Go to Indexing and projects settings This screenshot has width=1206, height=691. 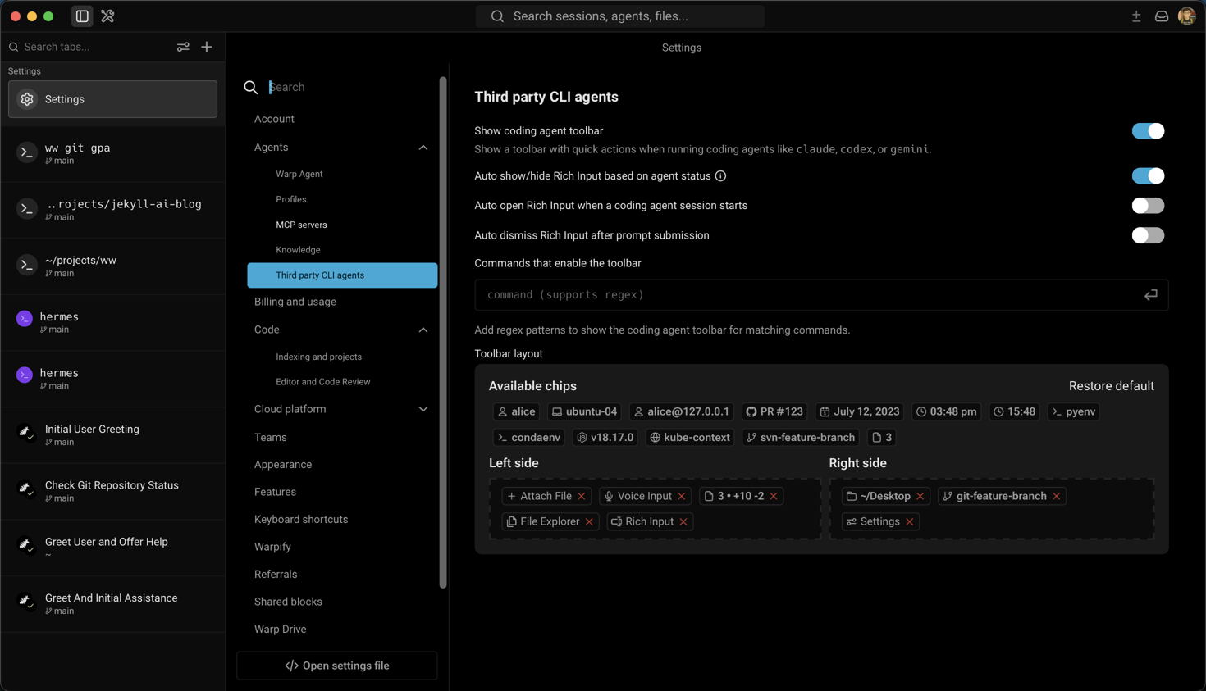coord(318,357)
